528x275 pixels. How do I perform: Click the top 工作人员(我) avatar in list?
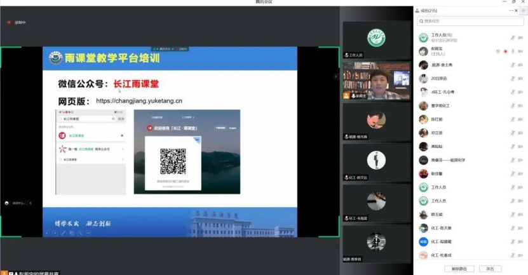[x=423, y=37]
